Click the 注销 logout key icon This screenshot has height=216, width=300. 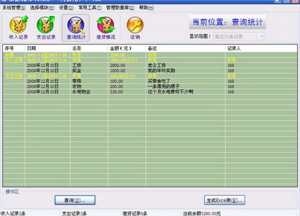point(135,28)
